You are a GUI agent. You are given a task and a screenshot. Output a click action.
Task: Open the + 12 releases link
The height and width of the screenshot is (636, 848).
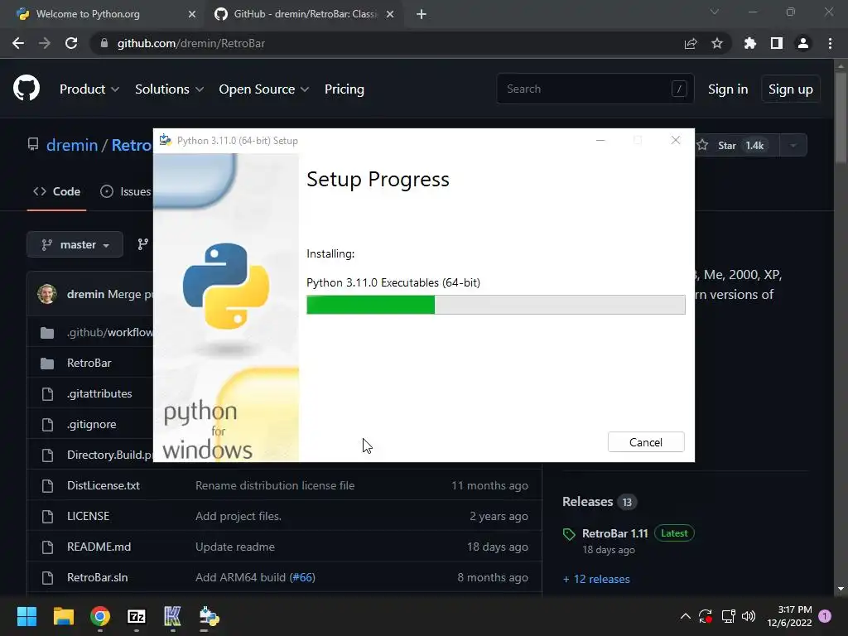click(x=596, y=579)
